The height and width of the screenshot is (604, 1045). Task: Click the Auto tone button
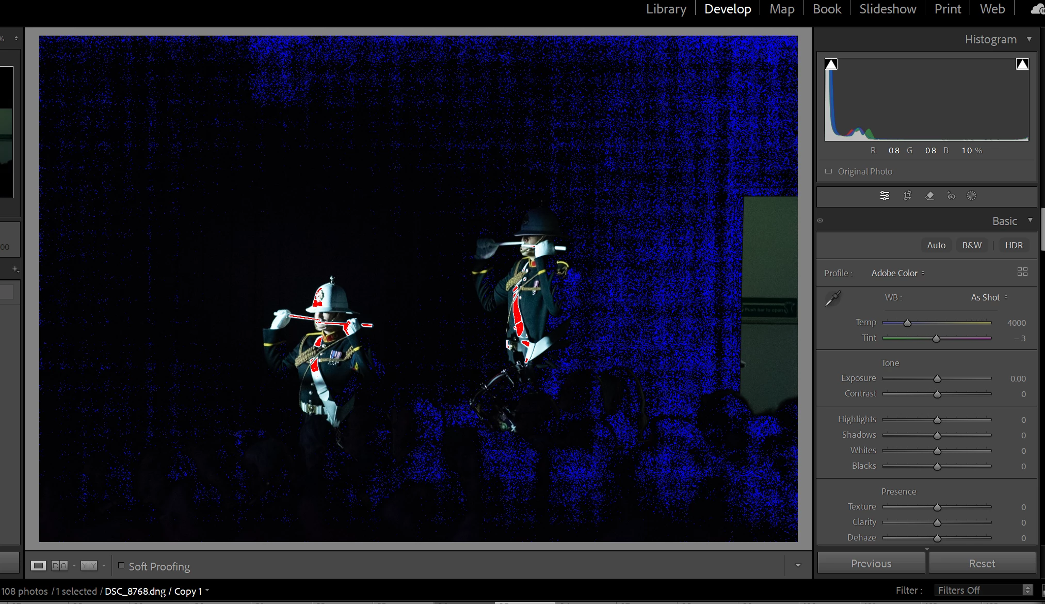936,245
